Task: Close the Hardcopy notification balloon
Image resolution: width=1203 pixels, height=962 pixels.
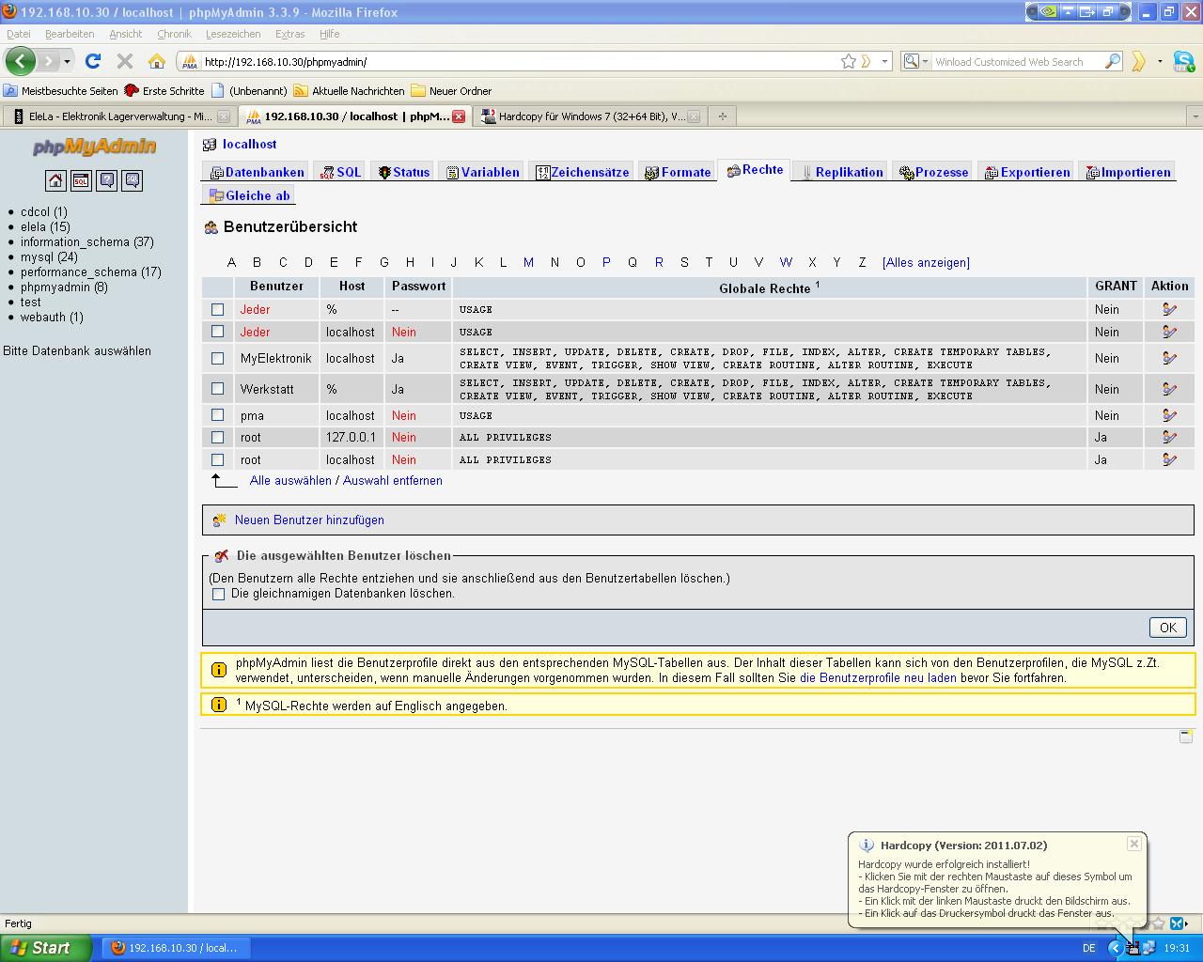Action: pos(1134,844)
